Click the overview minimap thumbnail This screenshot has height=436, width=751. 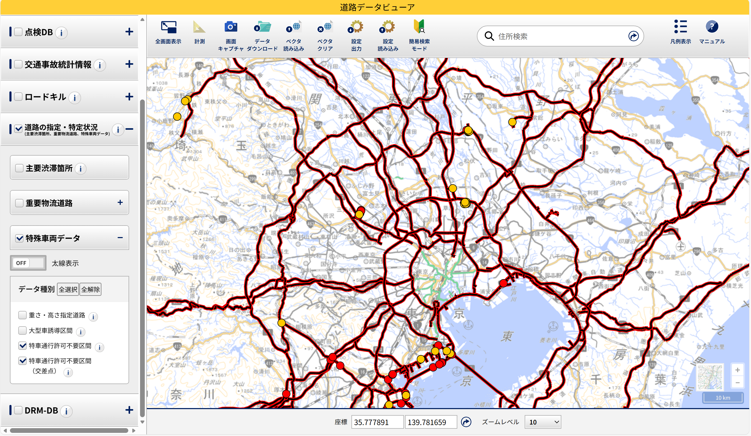point(710,377)
